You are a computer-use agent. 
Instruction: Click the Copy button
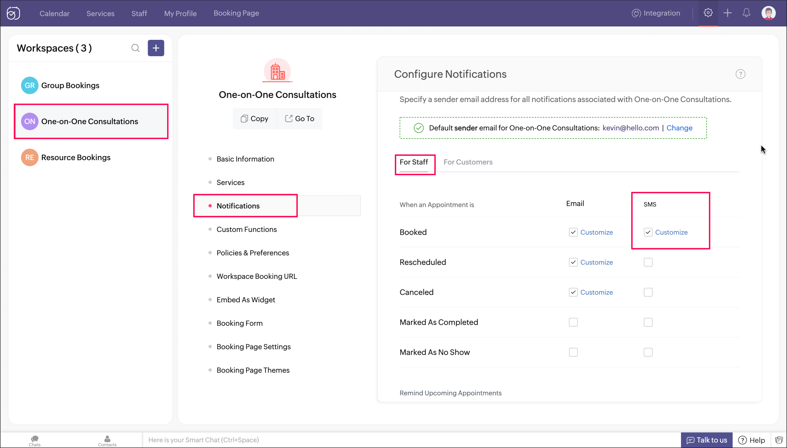(254, 118)
